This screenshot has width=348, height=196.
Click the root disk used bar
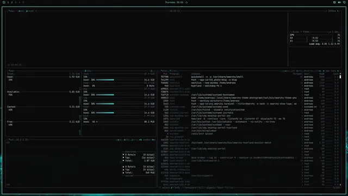coord(105,80)
